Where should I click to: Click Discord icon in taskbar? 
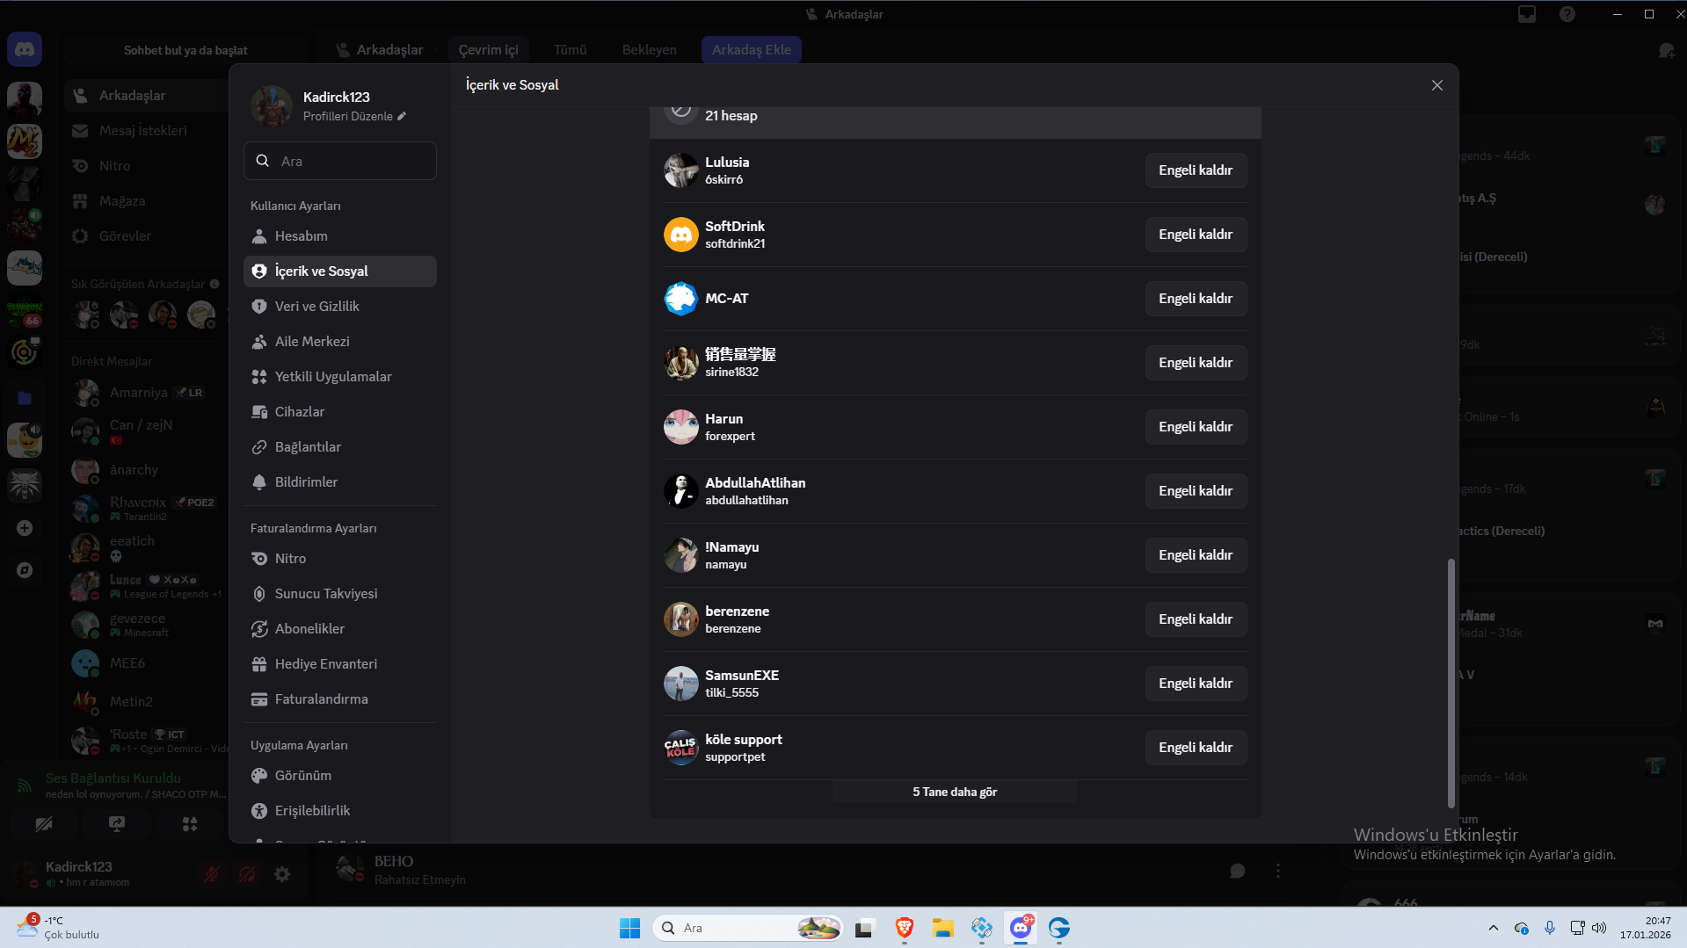coord(1021,928)
